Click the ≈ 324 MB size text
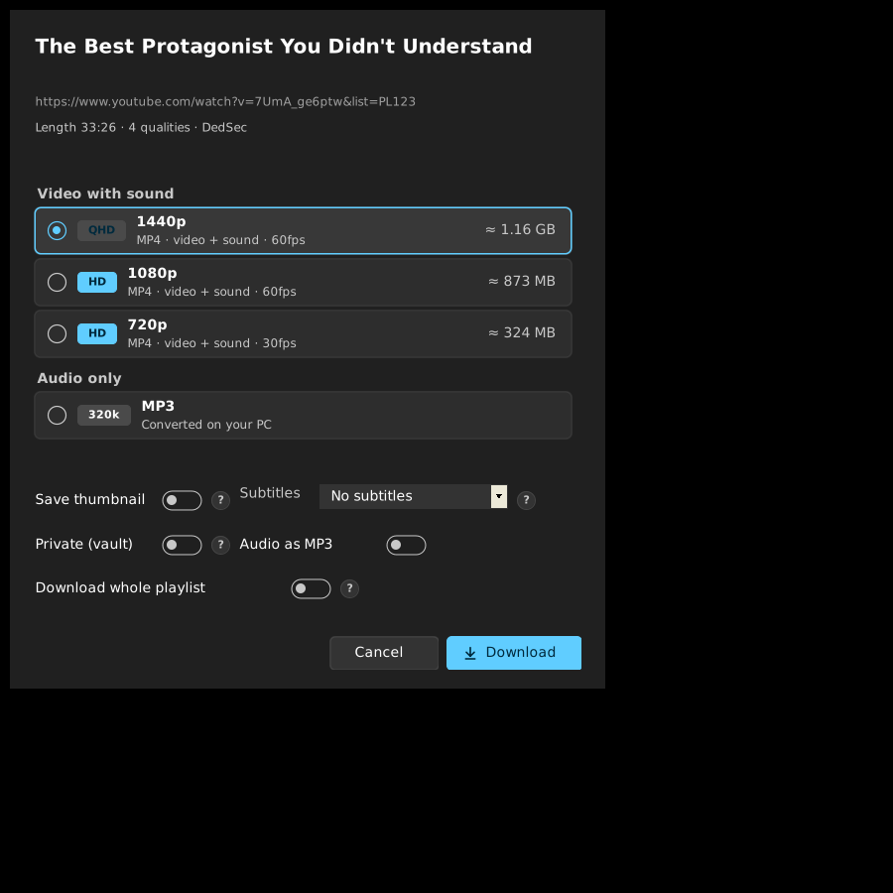 click(522, 332)
